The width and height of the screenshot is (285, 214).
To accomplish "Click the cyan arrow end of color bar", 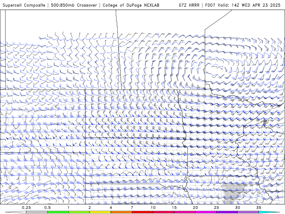I will pyautogui.click(x=269, y=212).
